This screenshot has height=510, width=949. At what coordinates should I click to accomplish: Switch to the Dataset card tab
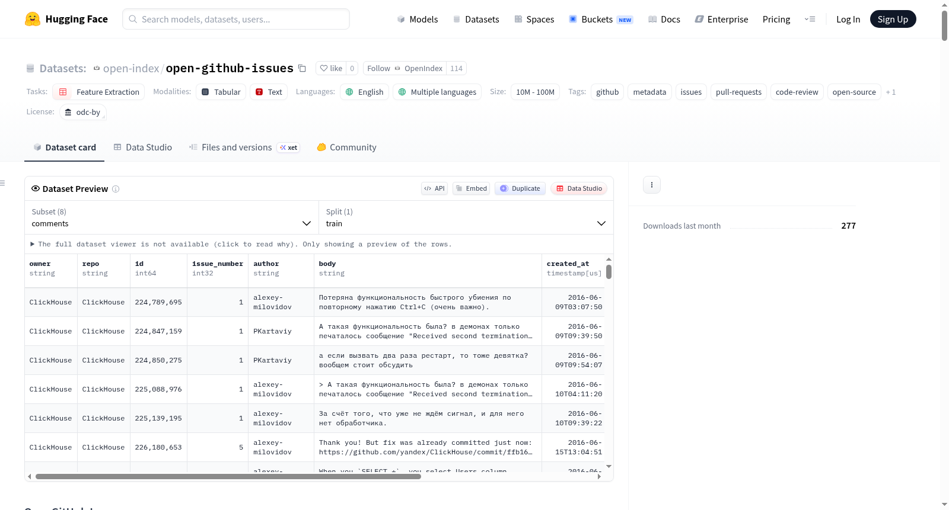point(64,147)
